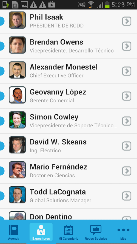Image resolution: width=137 pixels, height=244 pixels.
Task: Toggle the blue dot next to Brendan Owens
Action: 1,46
